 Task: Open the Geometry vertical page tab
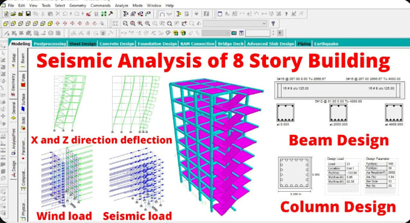pos(13,84)
